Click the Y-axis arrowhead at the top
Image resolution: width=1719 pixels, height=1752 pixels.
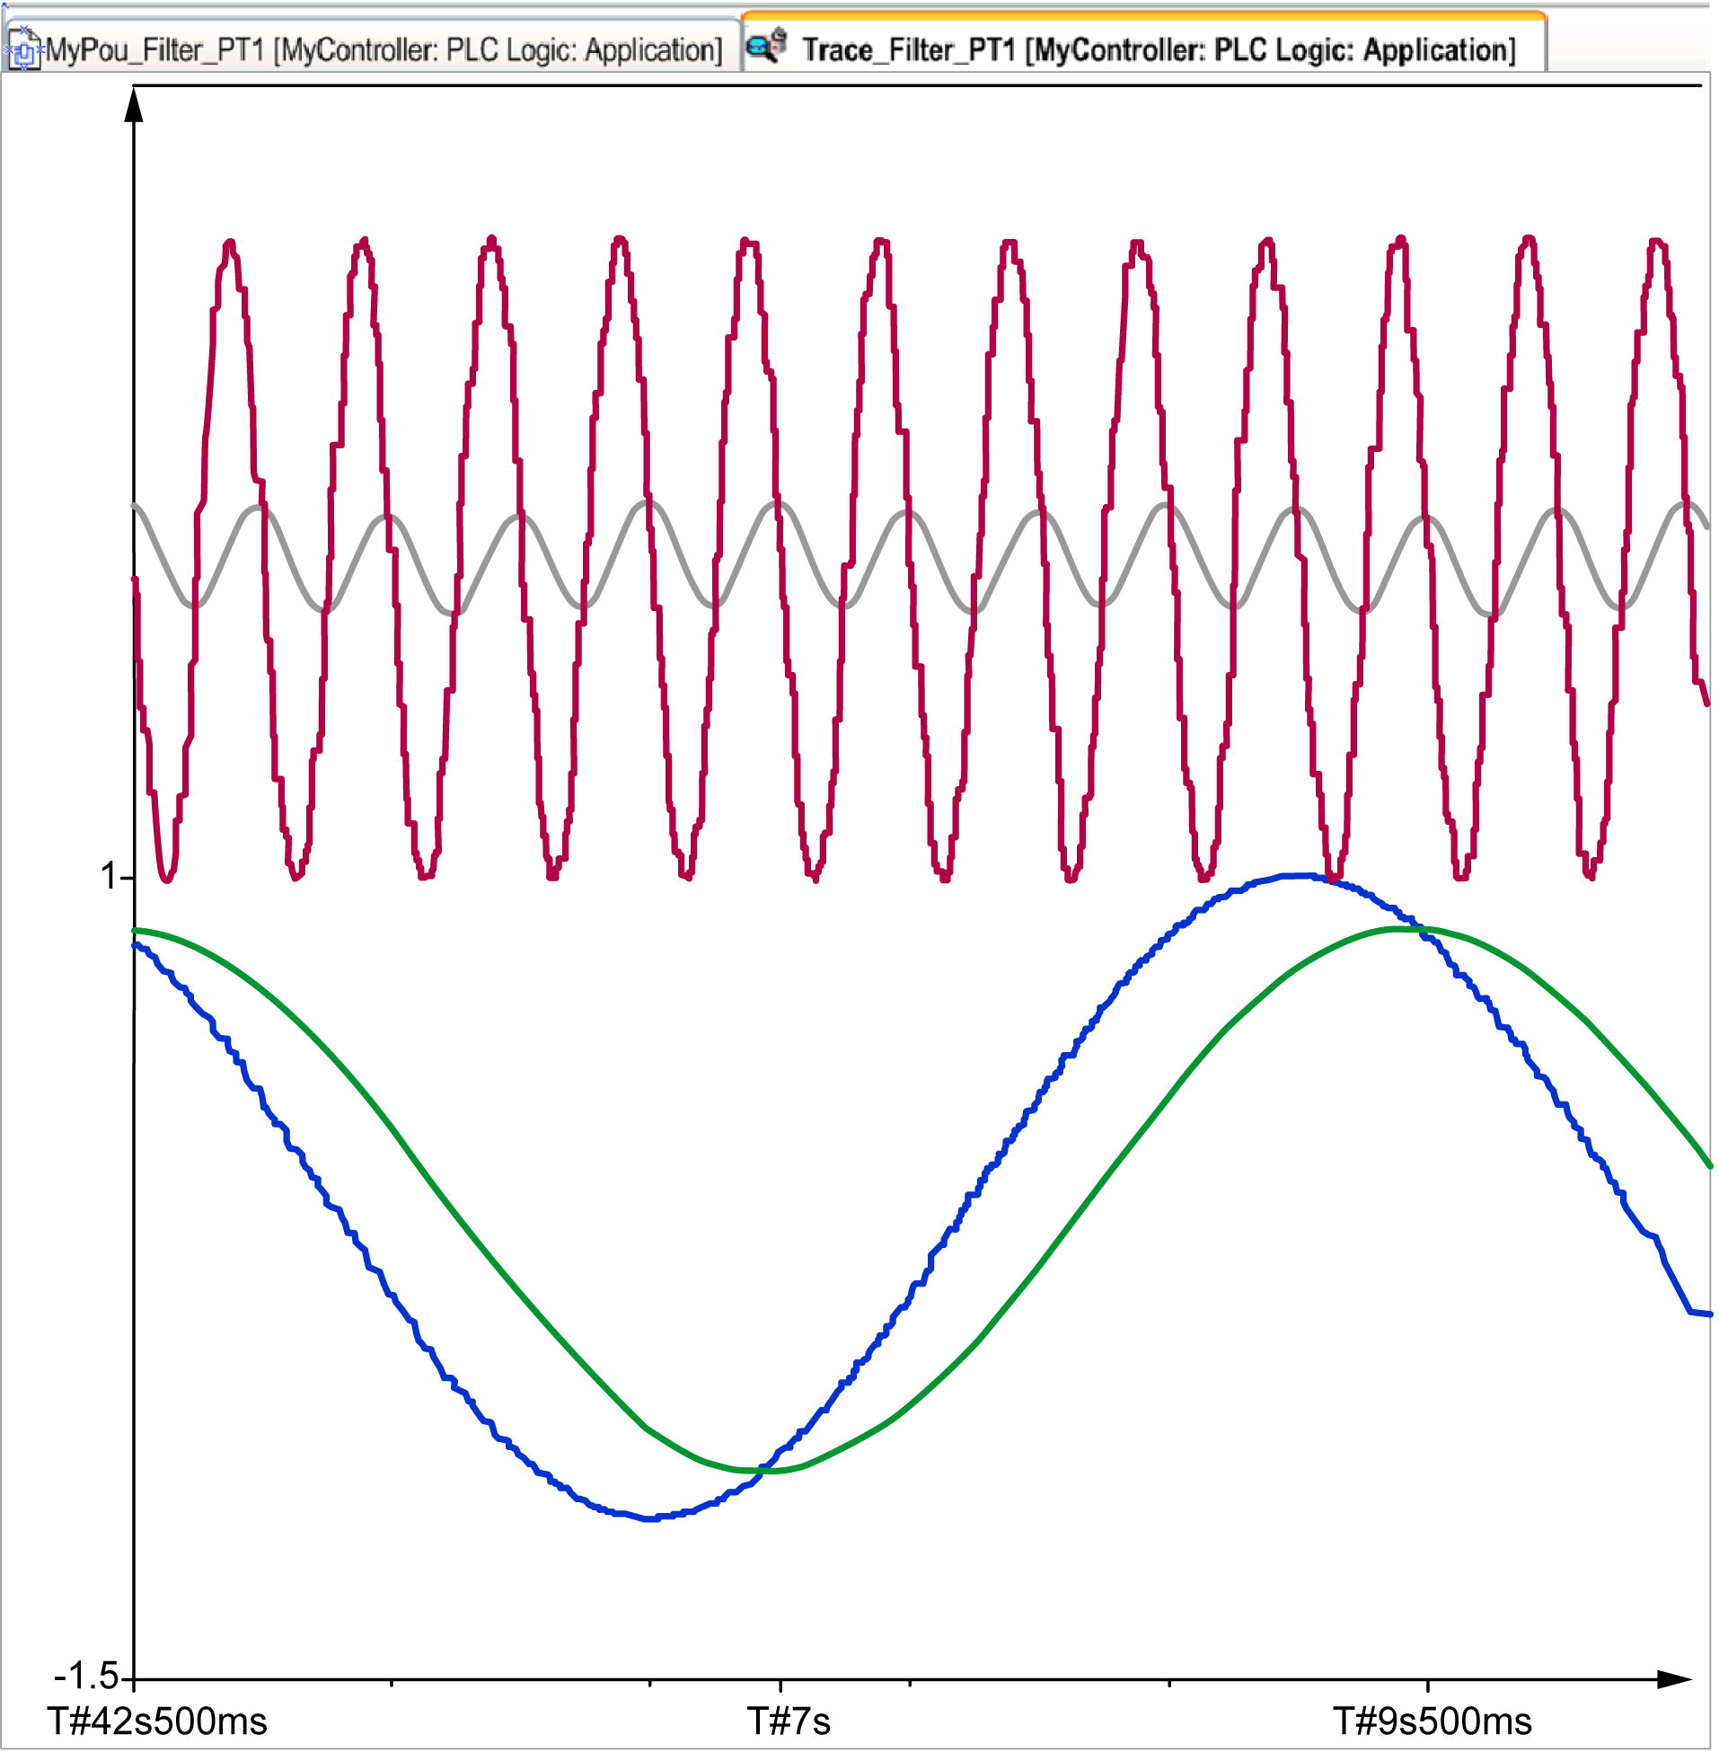coord(135,105)
